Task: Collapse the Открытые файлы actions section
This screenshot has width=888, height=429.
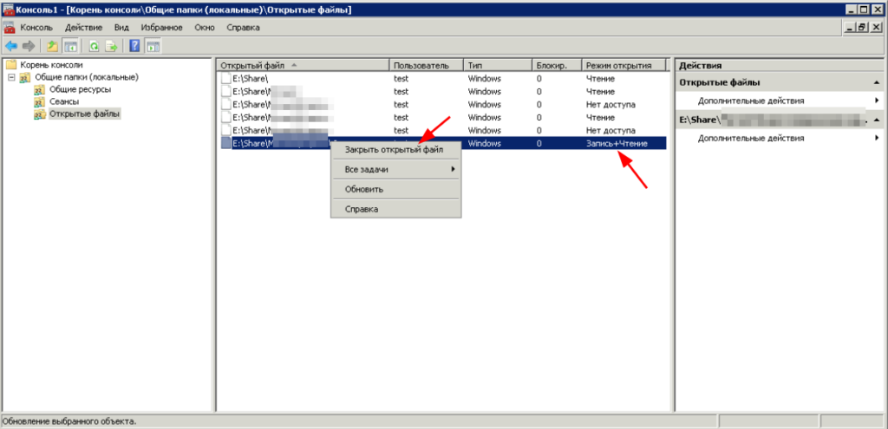Action: coord(877,82)
